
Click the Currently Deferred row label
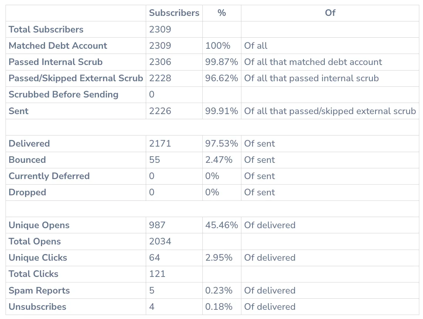click(x=49, y=176)
